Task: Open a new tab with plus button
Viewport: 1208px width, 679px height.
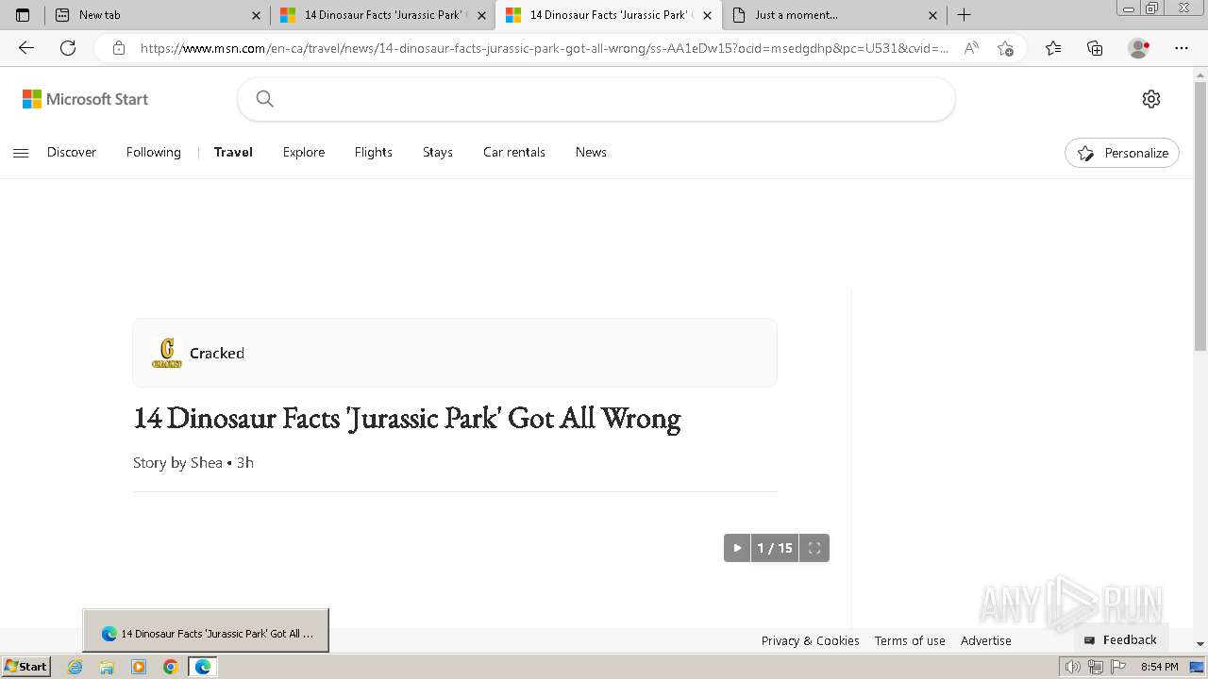Action: [964, 15]
